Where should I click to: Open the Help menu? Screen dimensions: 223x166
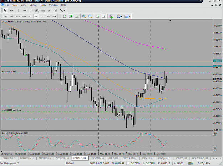pos(64,5)
